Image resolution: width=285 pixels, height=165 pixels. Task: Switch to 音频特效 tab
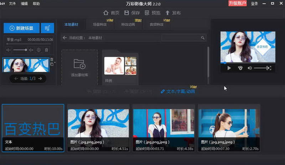point(156,25)
